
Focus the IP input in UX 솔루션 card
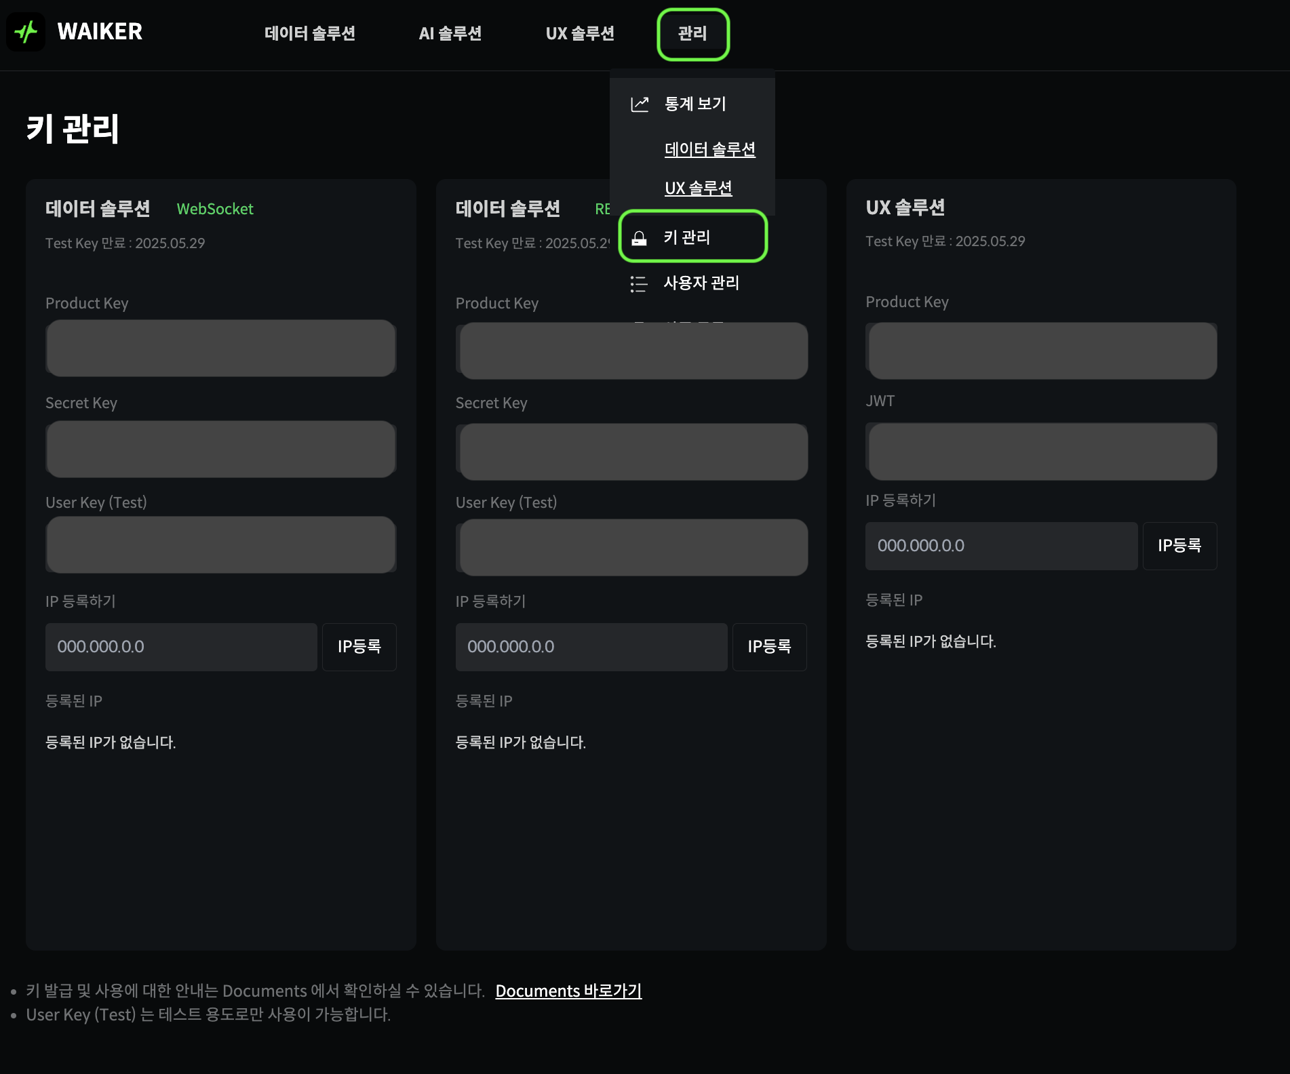tap(1001, 546)
